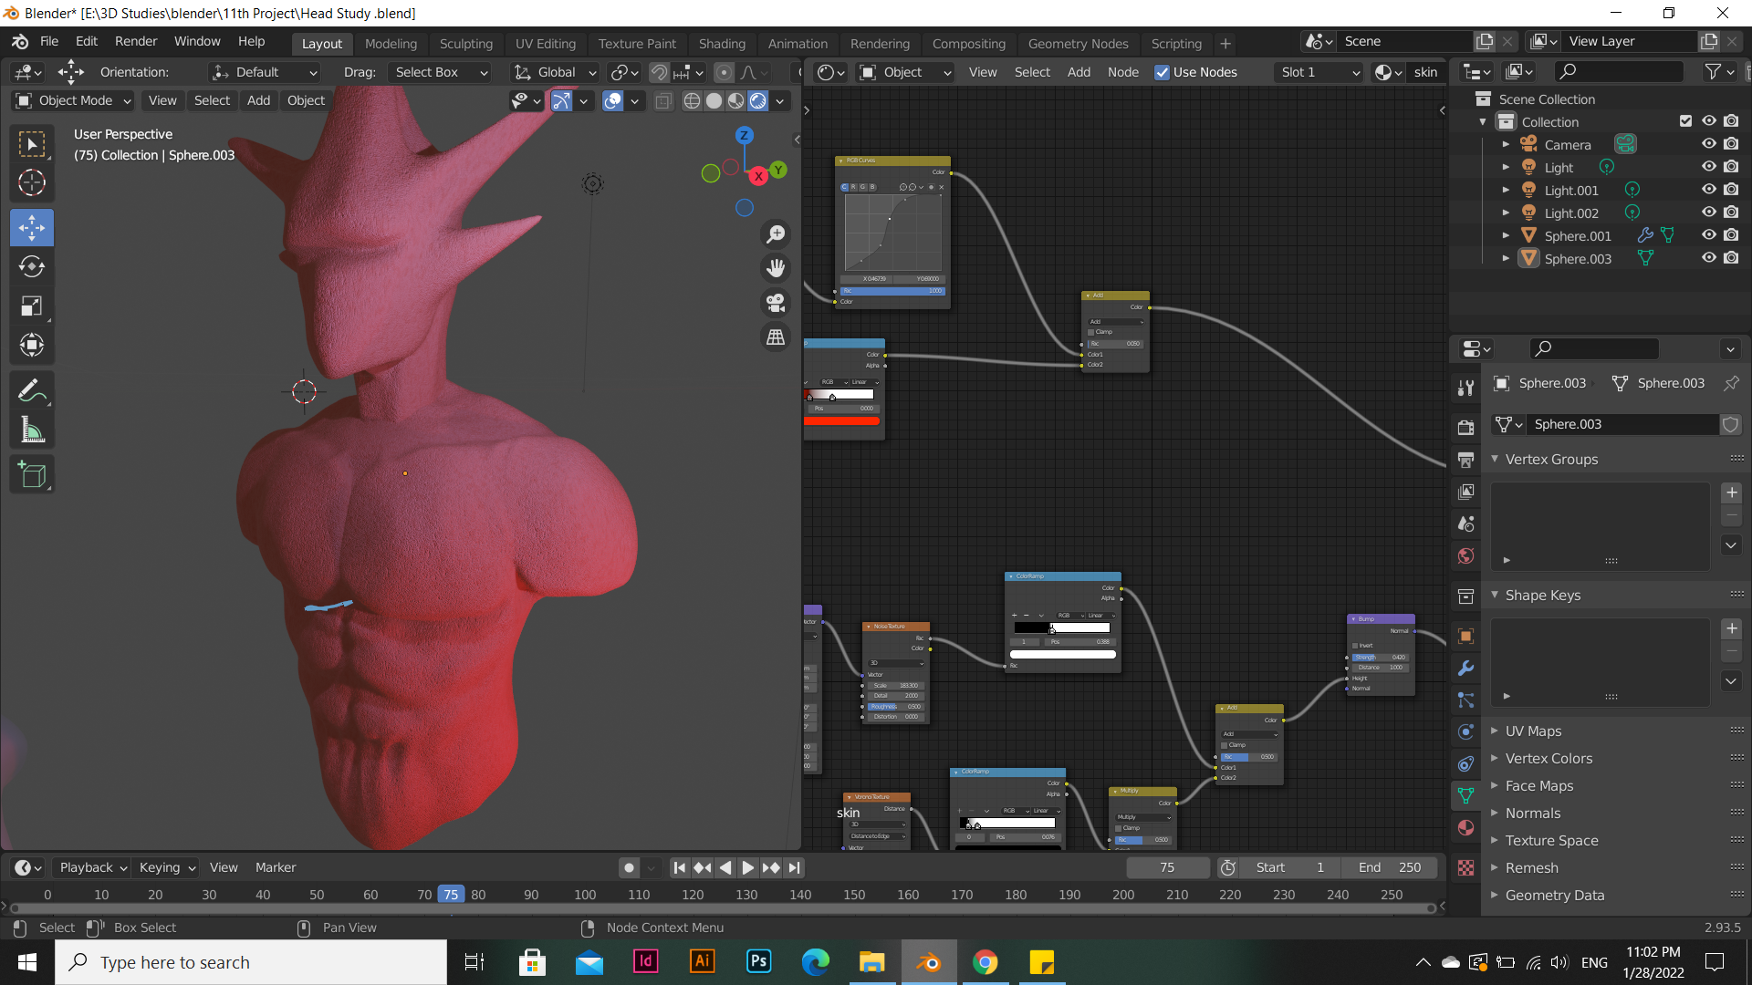
Task: Select the Annotate tool
Action: tap(32, 391)
